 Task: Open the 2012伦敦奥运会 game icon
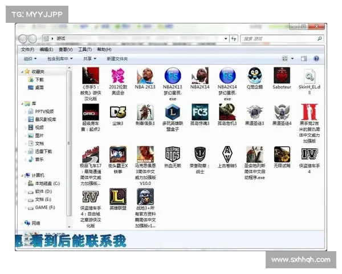coord(118,75)
